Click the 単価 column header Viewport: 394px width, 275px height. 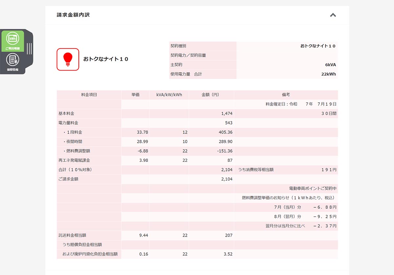pos(136,95)
